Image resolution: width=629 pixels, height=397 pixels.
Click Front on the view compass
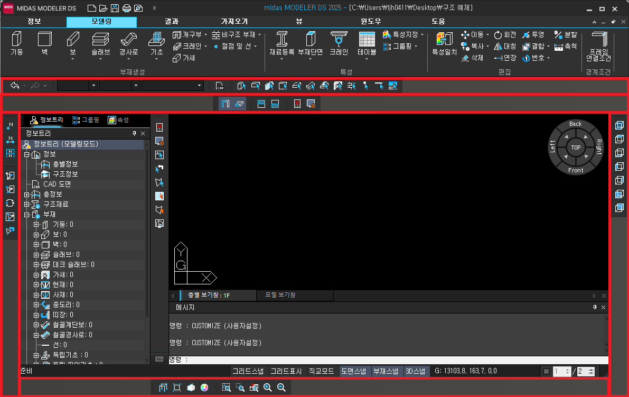tap(576, 170)
